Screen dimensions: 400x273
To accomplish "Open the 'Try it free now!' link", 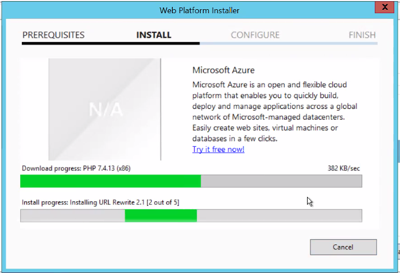I will [219, 149].
